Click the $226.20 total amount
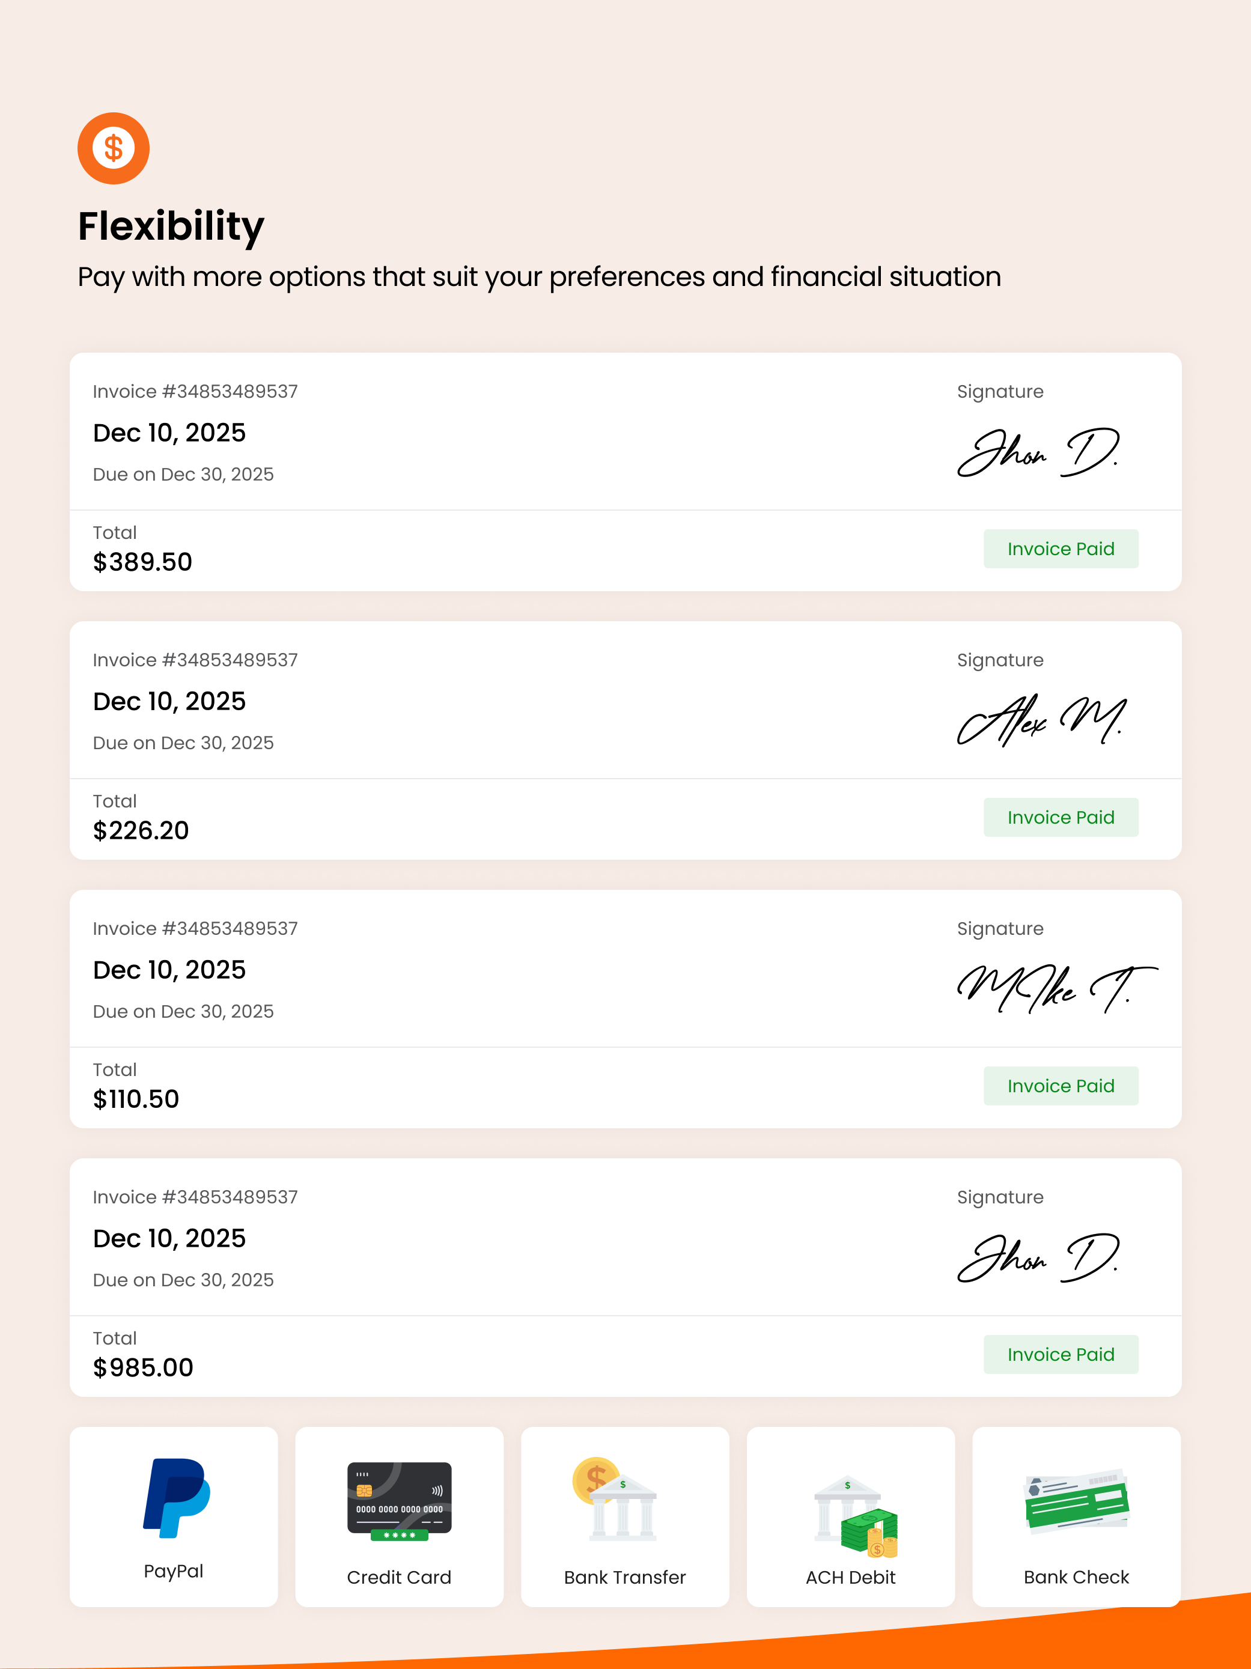This screenshot has width=1251, height=1669. click(x=141, y=830)
